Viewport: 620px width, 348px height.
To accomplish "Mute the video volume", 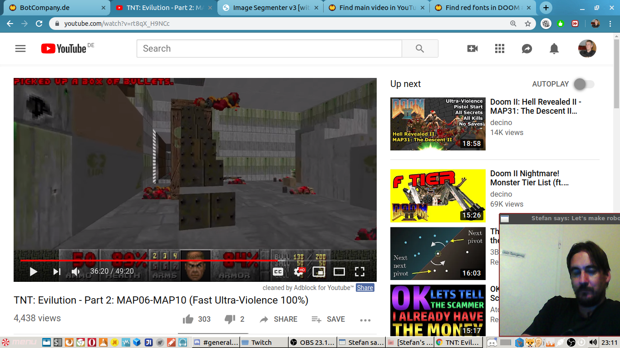I will click(x=75, y=271).
